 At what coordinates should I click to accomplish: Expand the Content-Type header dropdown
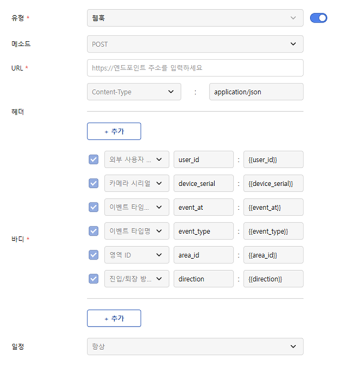pyautogui.click(x=134, y=92)
